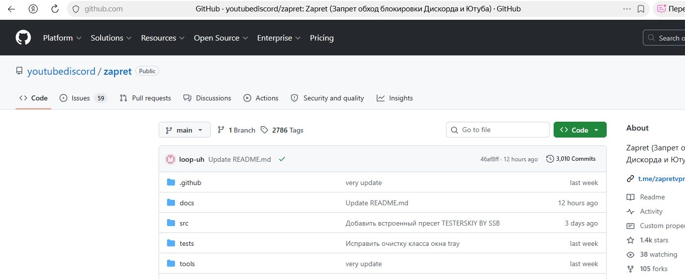The height and width of the screenshot is (279, 685).
Task: Click the Activity pulse icon
Action: tap(630, 211)
